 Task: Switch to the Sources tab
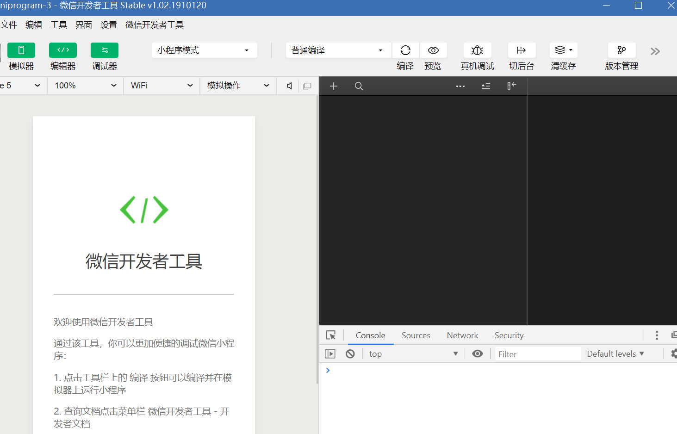416,335
